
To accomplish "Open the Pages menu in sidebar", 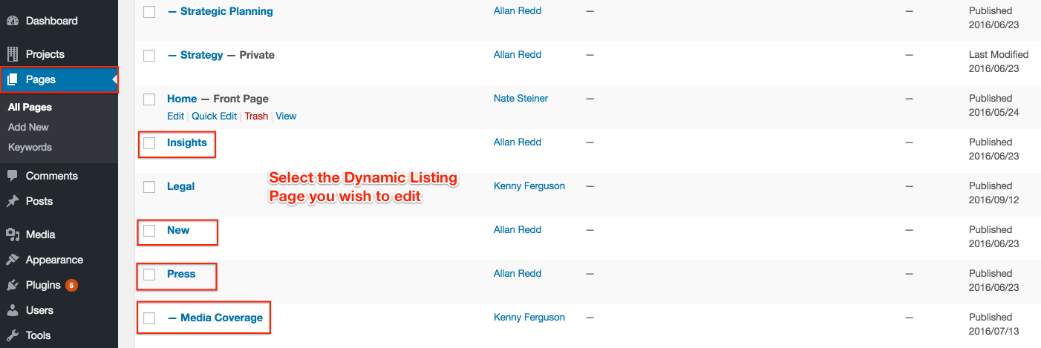I will 41,79.
